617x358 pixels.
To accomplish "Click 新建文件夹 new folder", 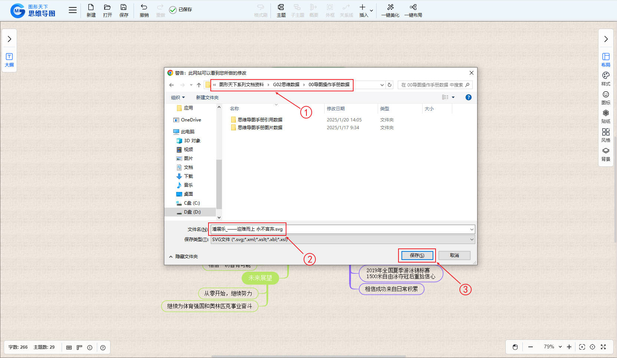I will pos(207,97).
